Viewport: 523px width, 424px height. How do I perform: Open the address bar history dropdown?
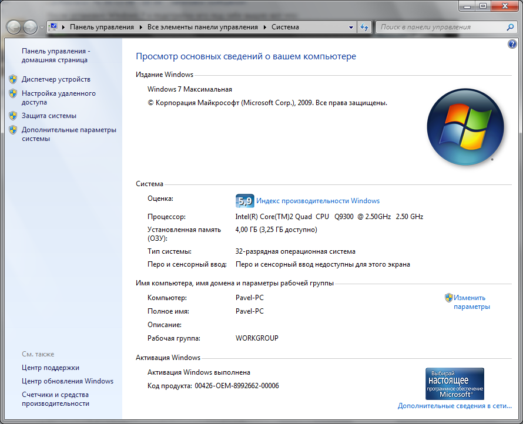click(351, 28)
